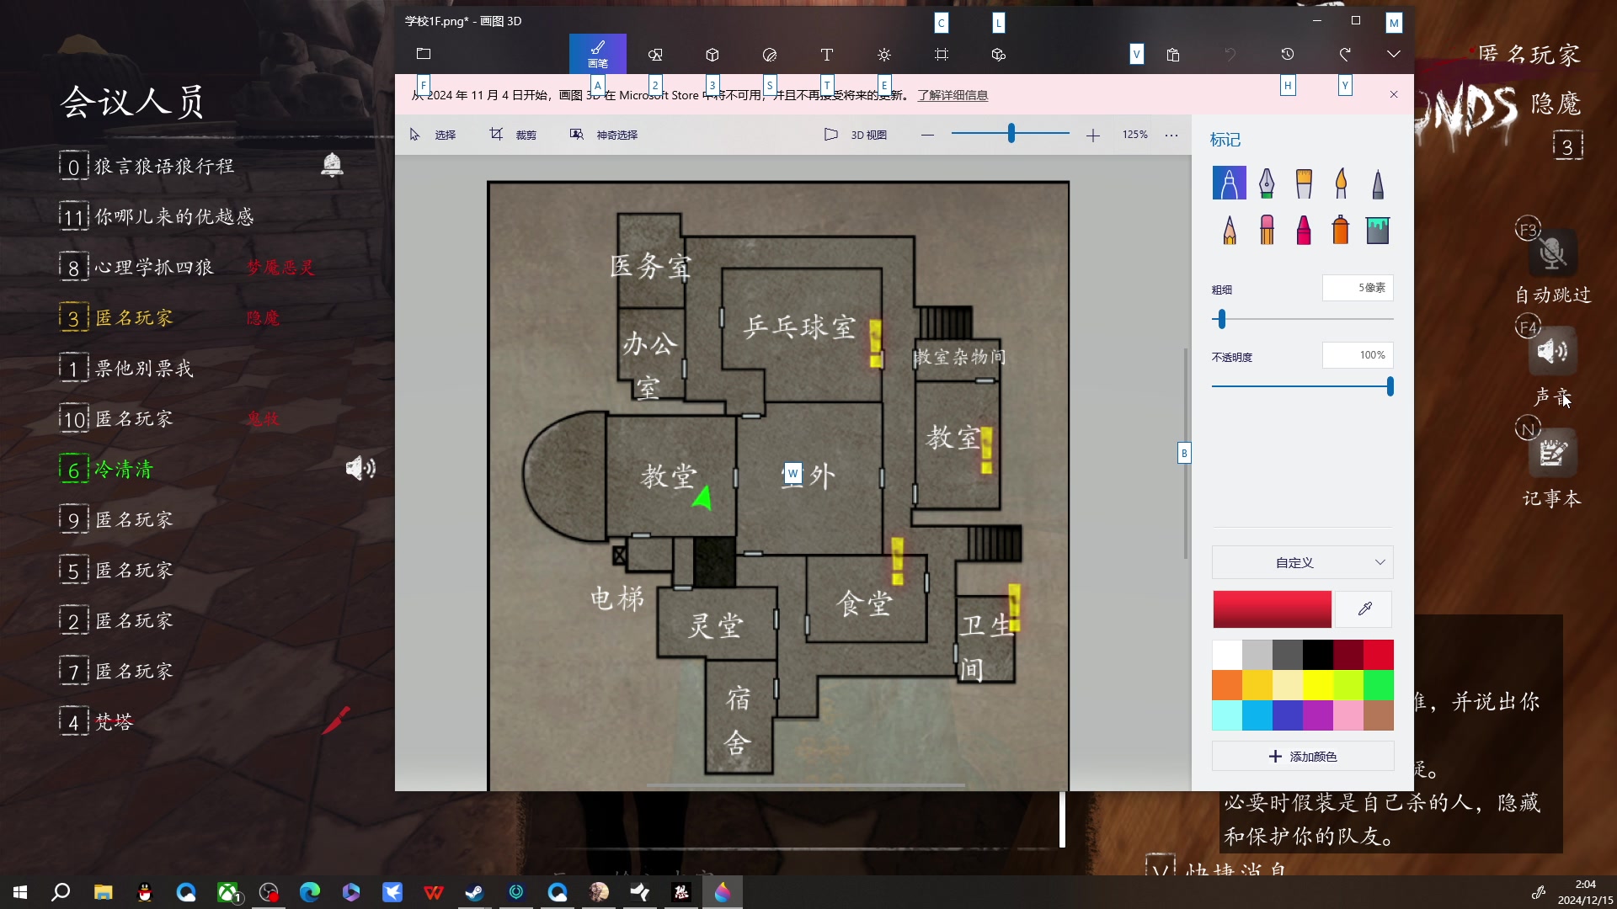The image size is (1617, 909).
Task: Click the zoom in plus button
Action: tap(1092, 136)
